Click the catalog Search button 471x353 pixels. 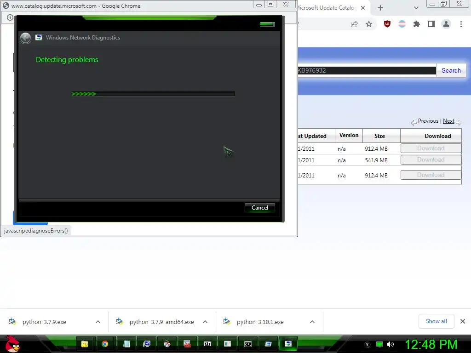point(451,70)
